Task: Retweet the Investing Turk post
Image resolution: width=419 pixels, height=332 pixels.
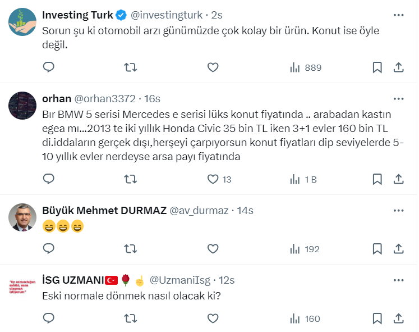Action: click(130, 67)
